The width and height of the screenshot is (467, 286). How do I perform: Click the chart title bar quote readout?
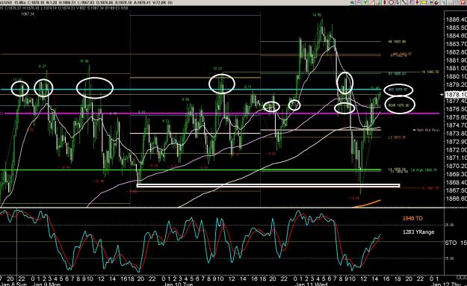pyautogui.click(x=87, y=2)
